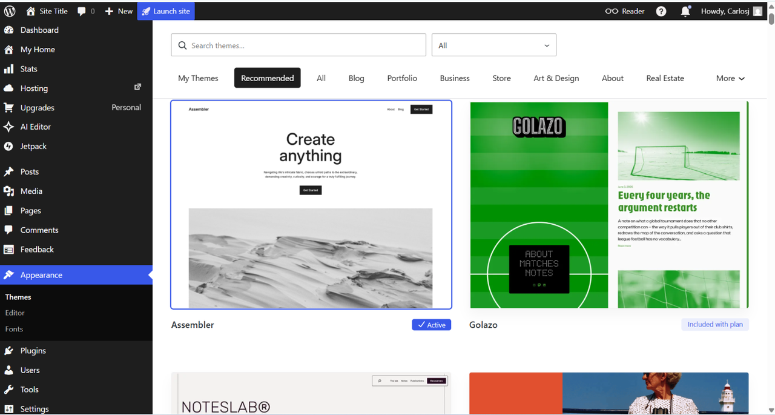Click the New plus icon
Screen dimensions: 775x415
pos(109,11)
